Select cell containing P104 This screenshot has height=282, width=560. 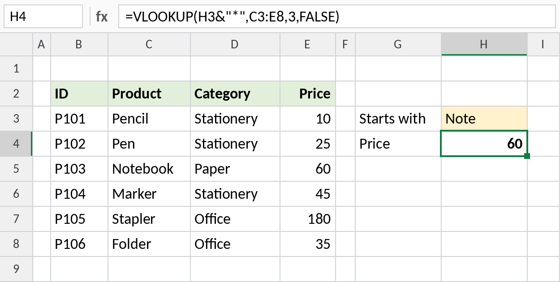(x=79, y=194)
